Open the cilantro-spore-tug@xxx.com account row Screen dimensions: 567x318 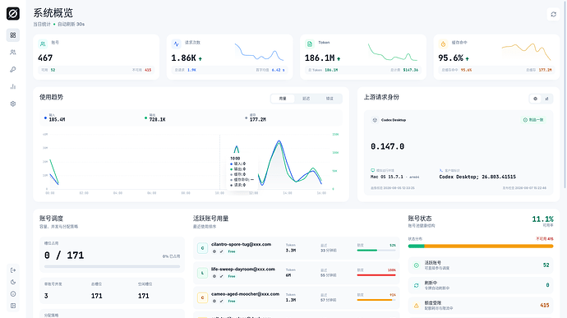tap(296, 248)
